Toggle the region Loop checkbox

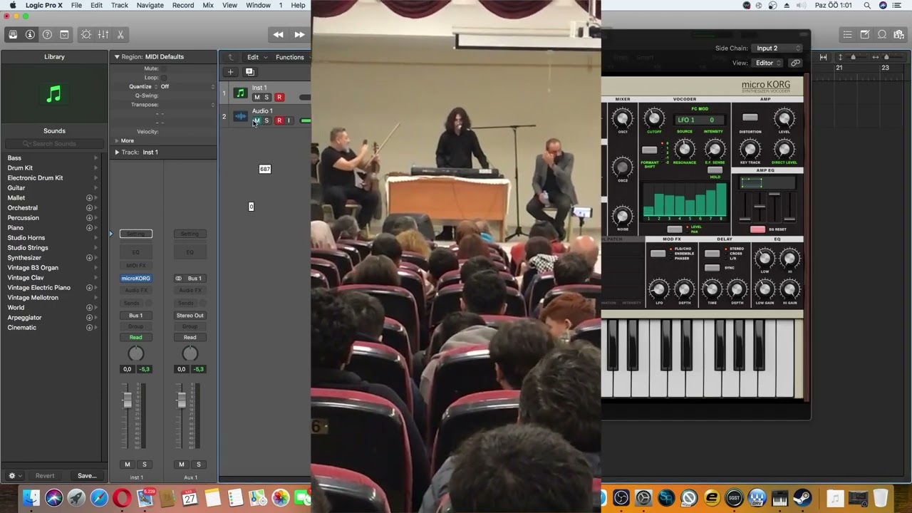coord(164,78)
